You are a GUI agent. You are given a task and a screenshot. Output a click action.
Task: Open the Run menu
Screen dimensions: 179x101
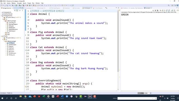coord(33,3)
